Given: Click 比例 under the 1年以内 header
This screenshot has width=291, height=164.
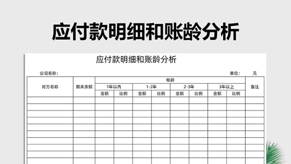Looking at the screenshot, I should (123, 94).
